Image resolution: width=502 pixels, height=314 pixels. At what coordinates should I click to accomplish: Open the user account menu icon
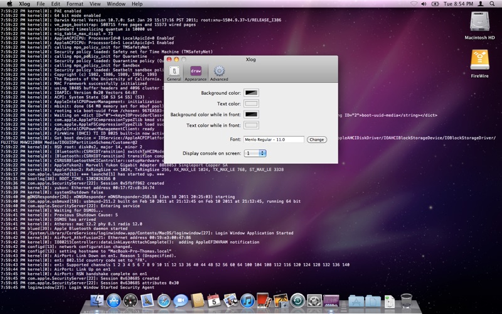point(481,4)
